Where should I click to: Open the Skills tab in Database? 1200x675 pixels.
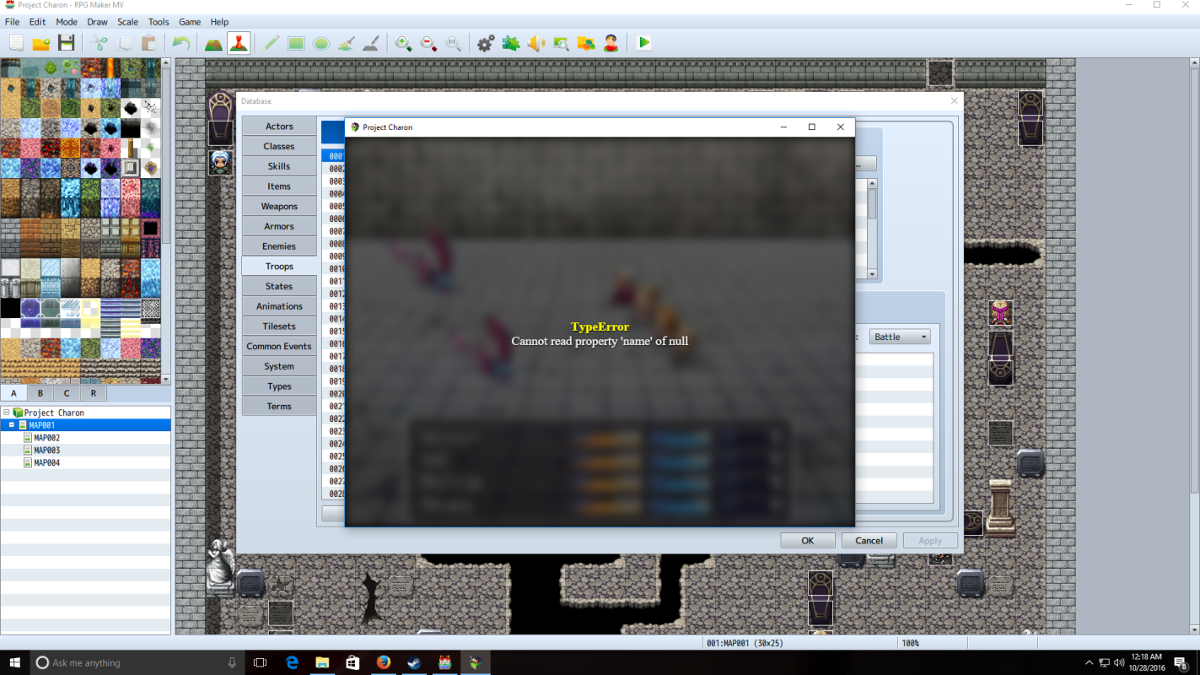click(x=279, y=166)
